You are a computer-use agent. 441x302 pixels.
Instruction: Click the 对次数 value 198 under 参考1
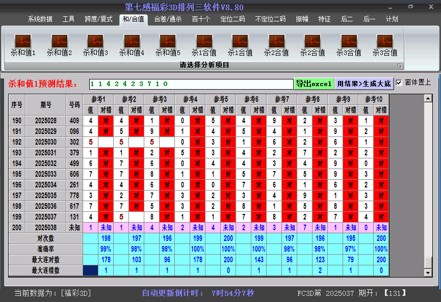click(x=106, y=238)
